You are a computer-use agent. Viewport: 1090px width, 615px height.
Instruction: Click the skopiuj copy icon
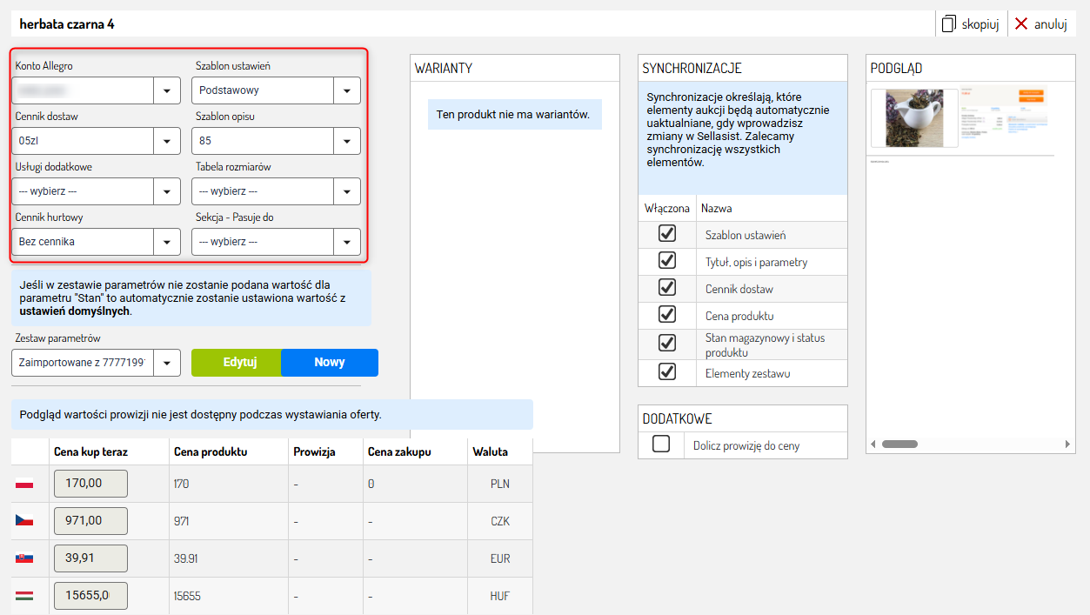pos(949,23)
